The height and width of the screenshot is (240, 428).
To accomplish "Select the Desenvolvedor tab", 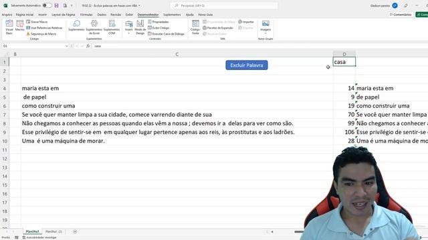I will point(148,15).
